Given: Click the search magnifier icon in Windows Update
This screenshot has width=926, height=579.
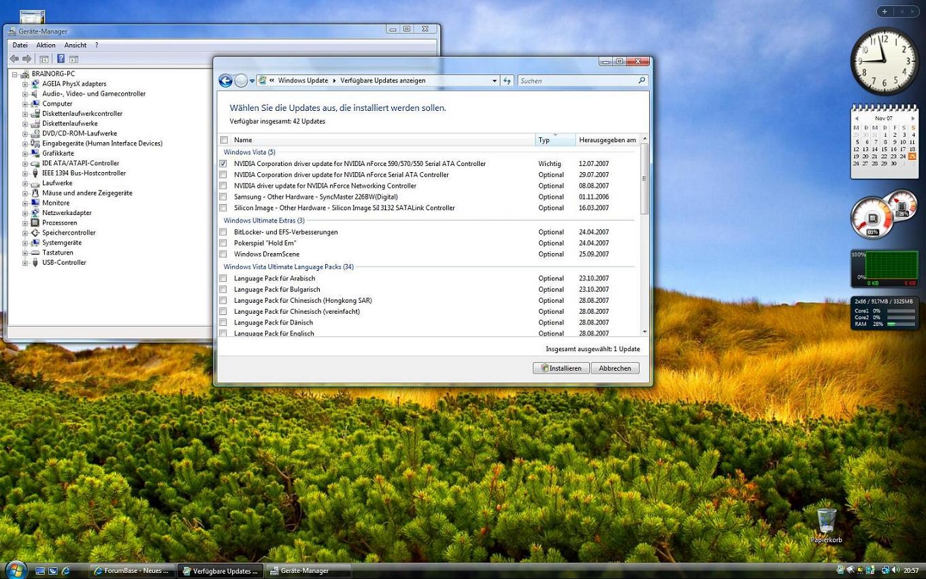Looking at the screenshot, I should click(x=642, y=80).
